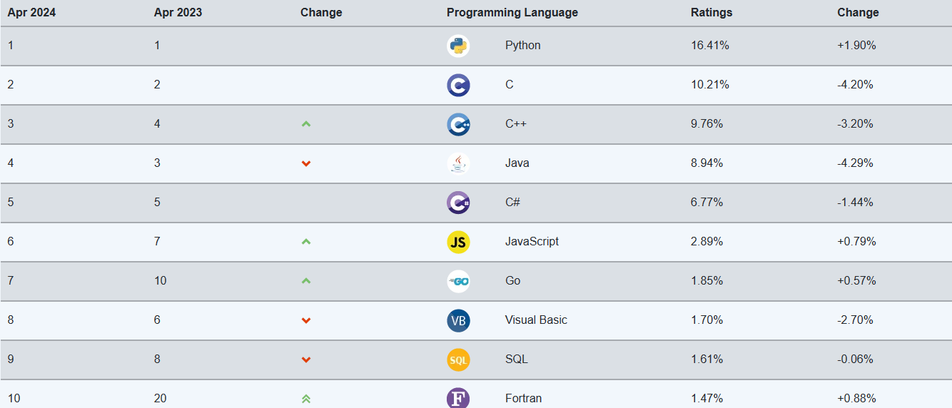
Task: Click the purple Fortran F icon
Action: [458, 398]
